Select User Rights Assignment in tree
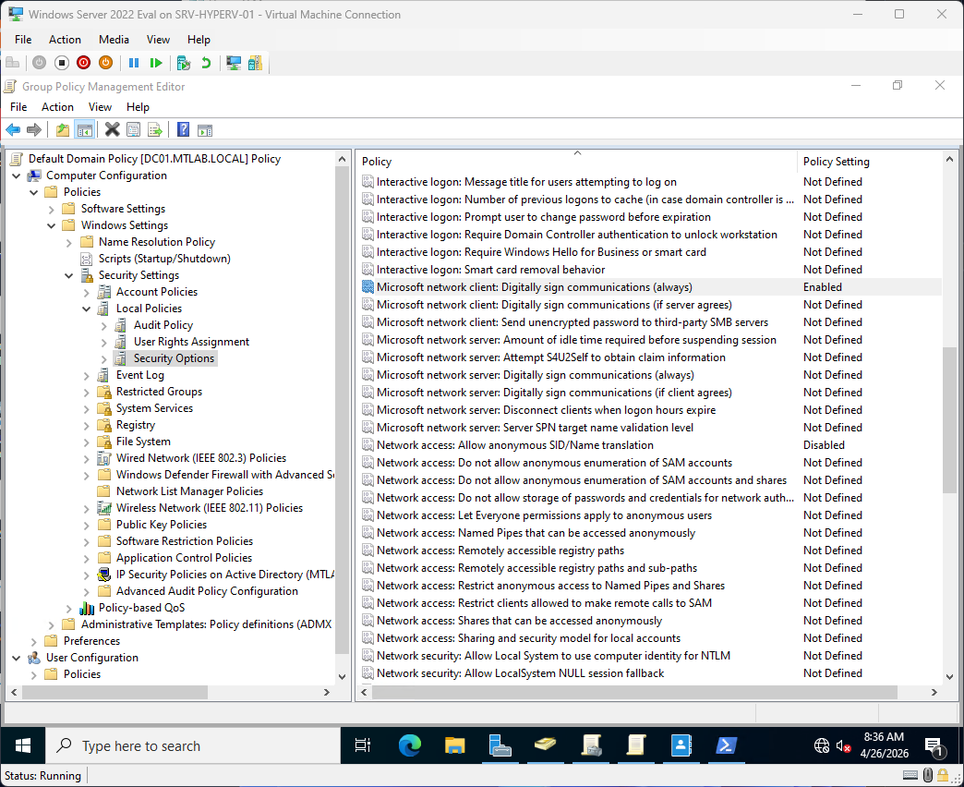Image resolution: width=964 pixels, height=787 pixels. [191, 342]
